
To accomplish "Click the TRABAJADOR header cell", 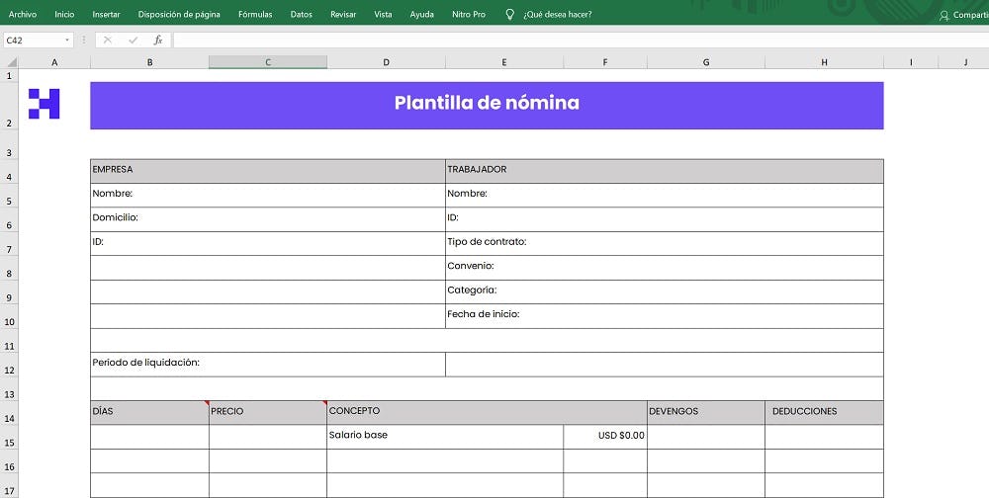I will pyautogui.click(x=665, y=171).
